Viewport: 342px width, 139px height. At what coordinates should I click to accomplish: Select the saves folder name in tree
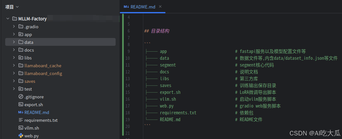coord(30,82)
